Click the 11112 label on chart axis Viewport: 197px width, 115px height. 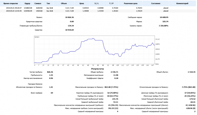click(x=158, y=39)
